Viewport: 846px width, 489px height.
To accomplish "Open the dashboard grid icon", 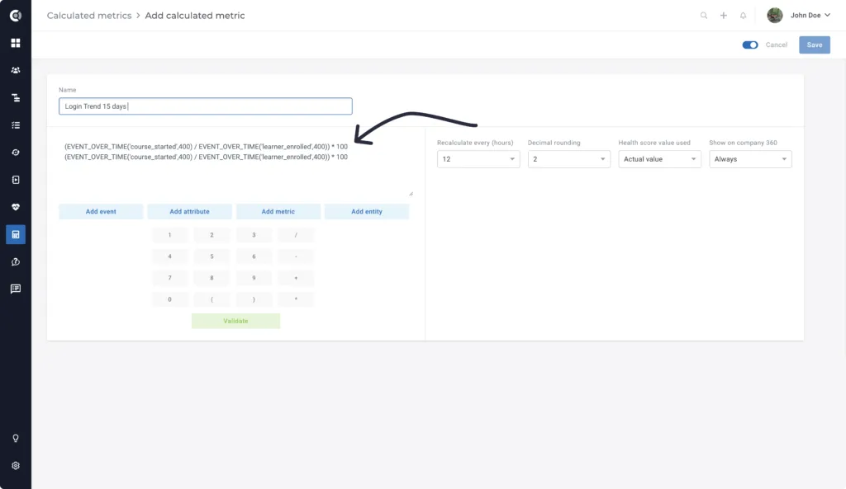I will [16, 43].
